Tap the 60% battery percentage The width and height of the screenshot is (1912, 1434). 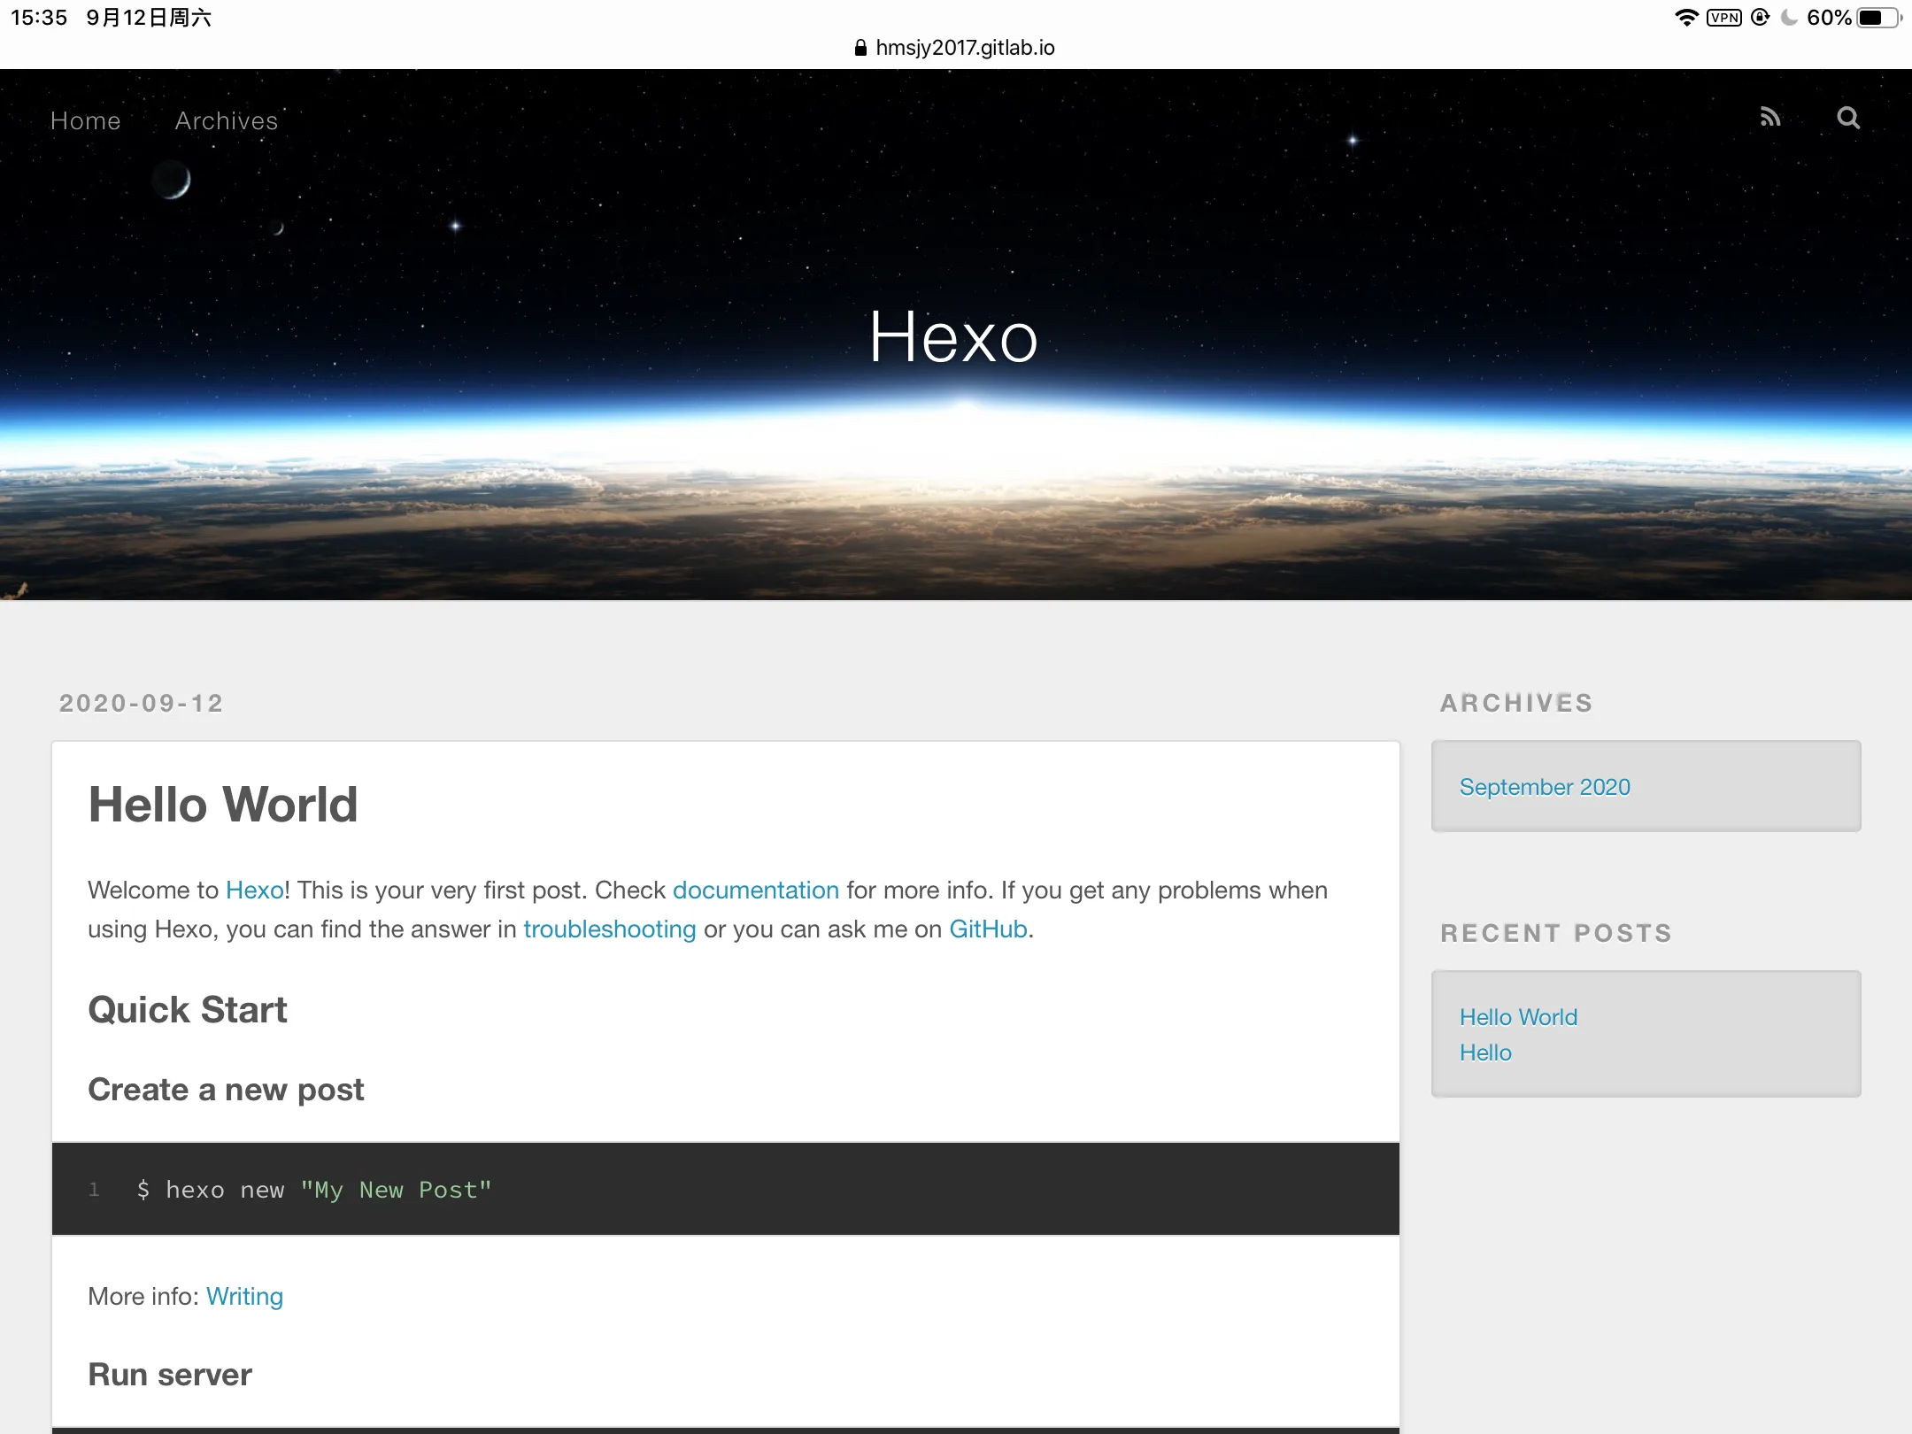click(1829, 18)
